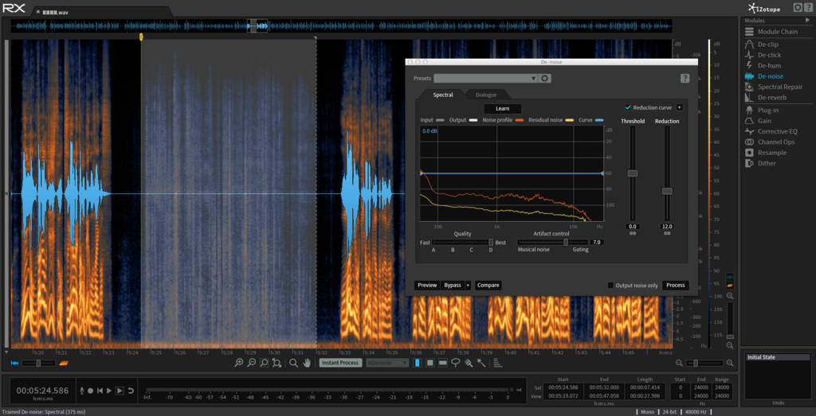Viewport: 816px width, 416px height.
Task: Click the Preview button
Action: point(427,285)
